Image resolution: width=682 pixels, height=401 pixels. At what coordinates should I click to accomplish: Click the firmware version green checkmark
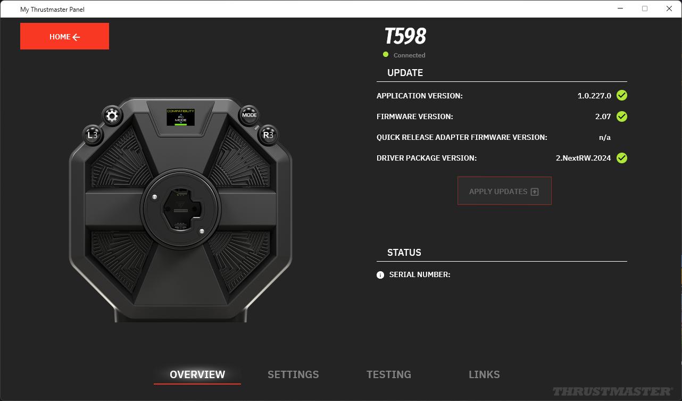[621, 116]
